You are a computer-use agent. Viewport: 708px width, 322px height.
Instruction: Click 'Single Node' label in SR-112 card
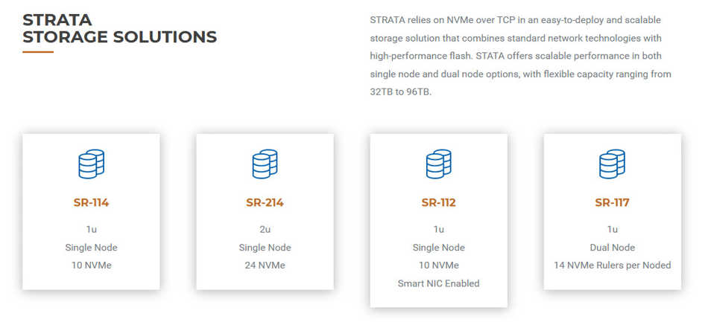(x=438, y=247)
